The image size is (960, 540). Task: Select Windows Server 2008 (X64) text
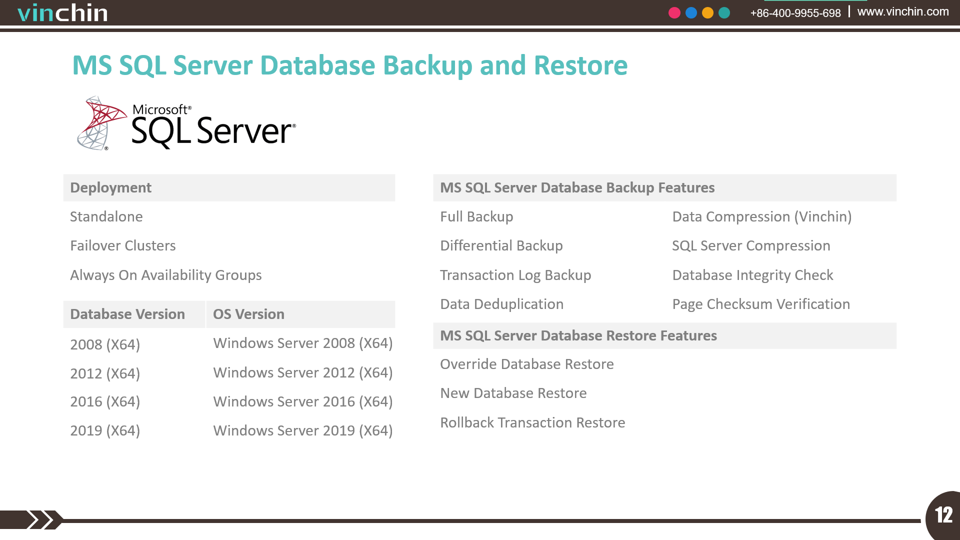pyautogui.click(x=303, y=343)
